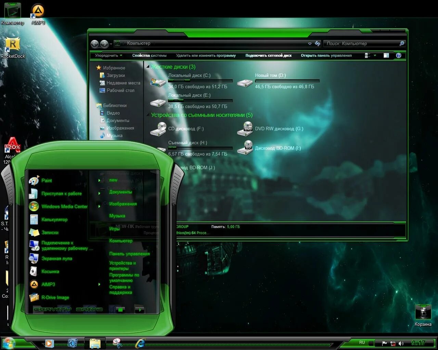The height and width of the screenshot is (350, 438).
Task: Click the drive D: free space bar
Action: [287, 81]
